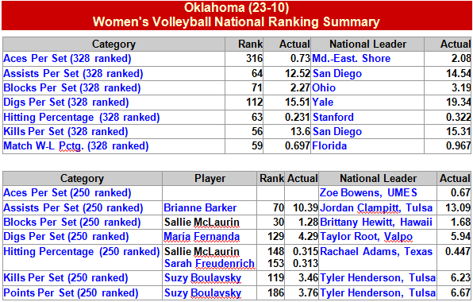The width and height of the screenshot is (473, 302).
Task: Open Zoe Bowens, UMES leader link
Action: [x=368, y=192]
